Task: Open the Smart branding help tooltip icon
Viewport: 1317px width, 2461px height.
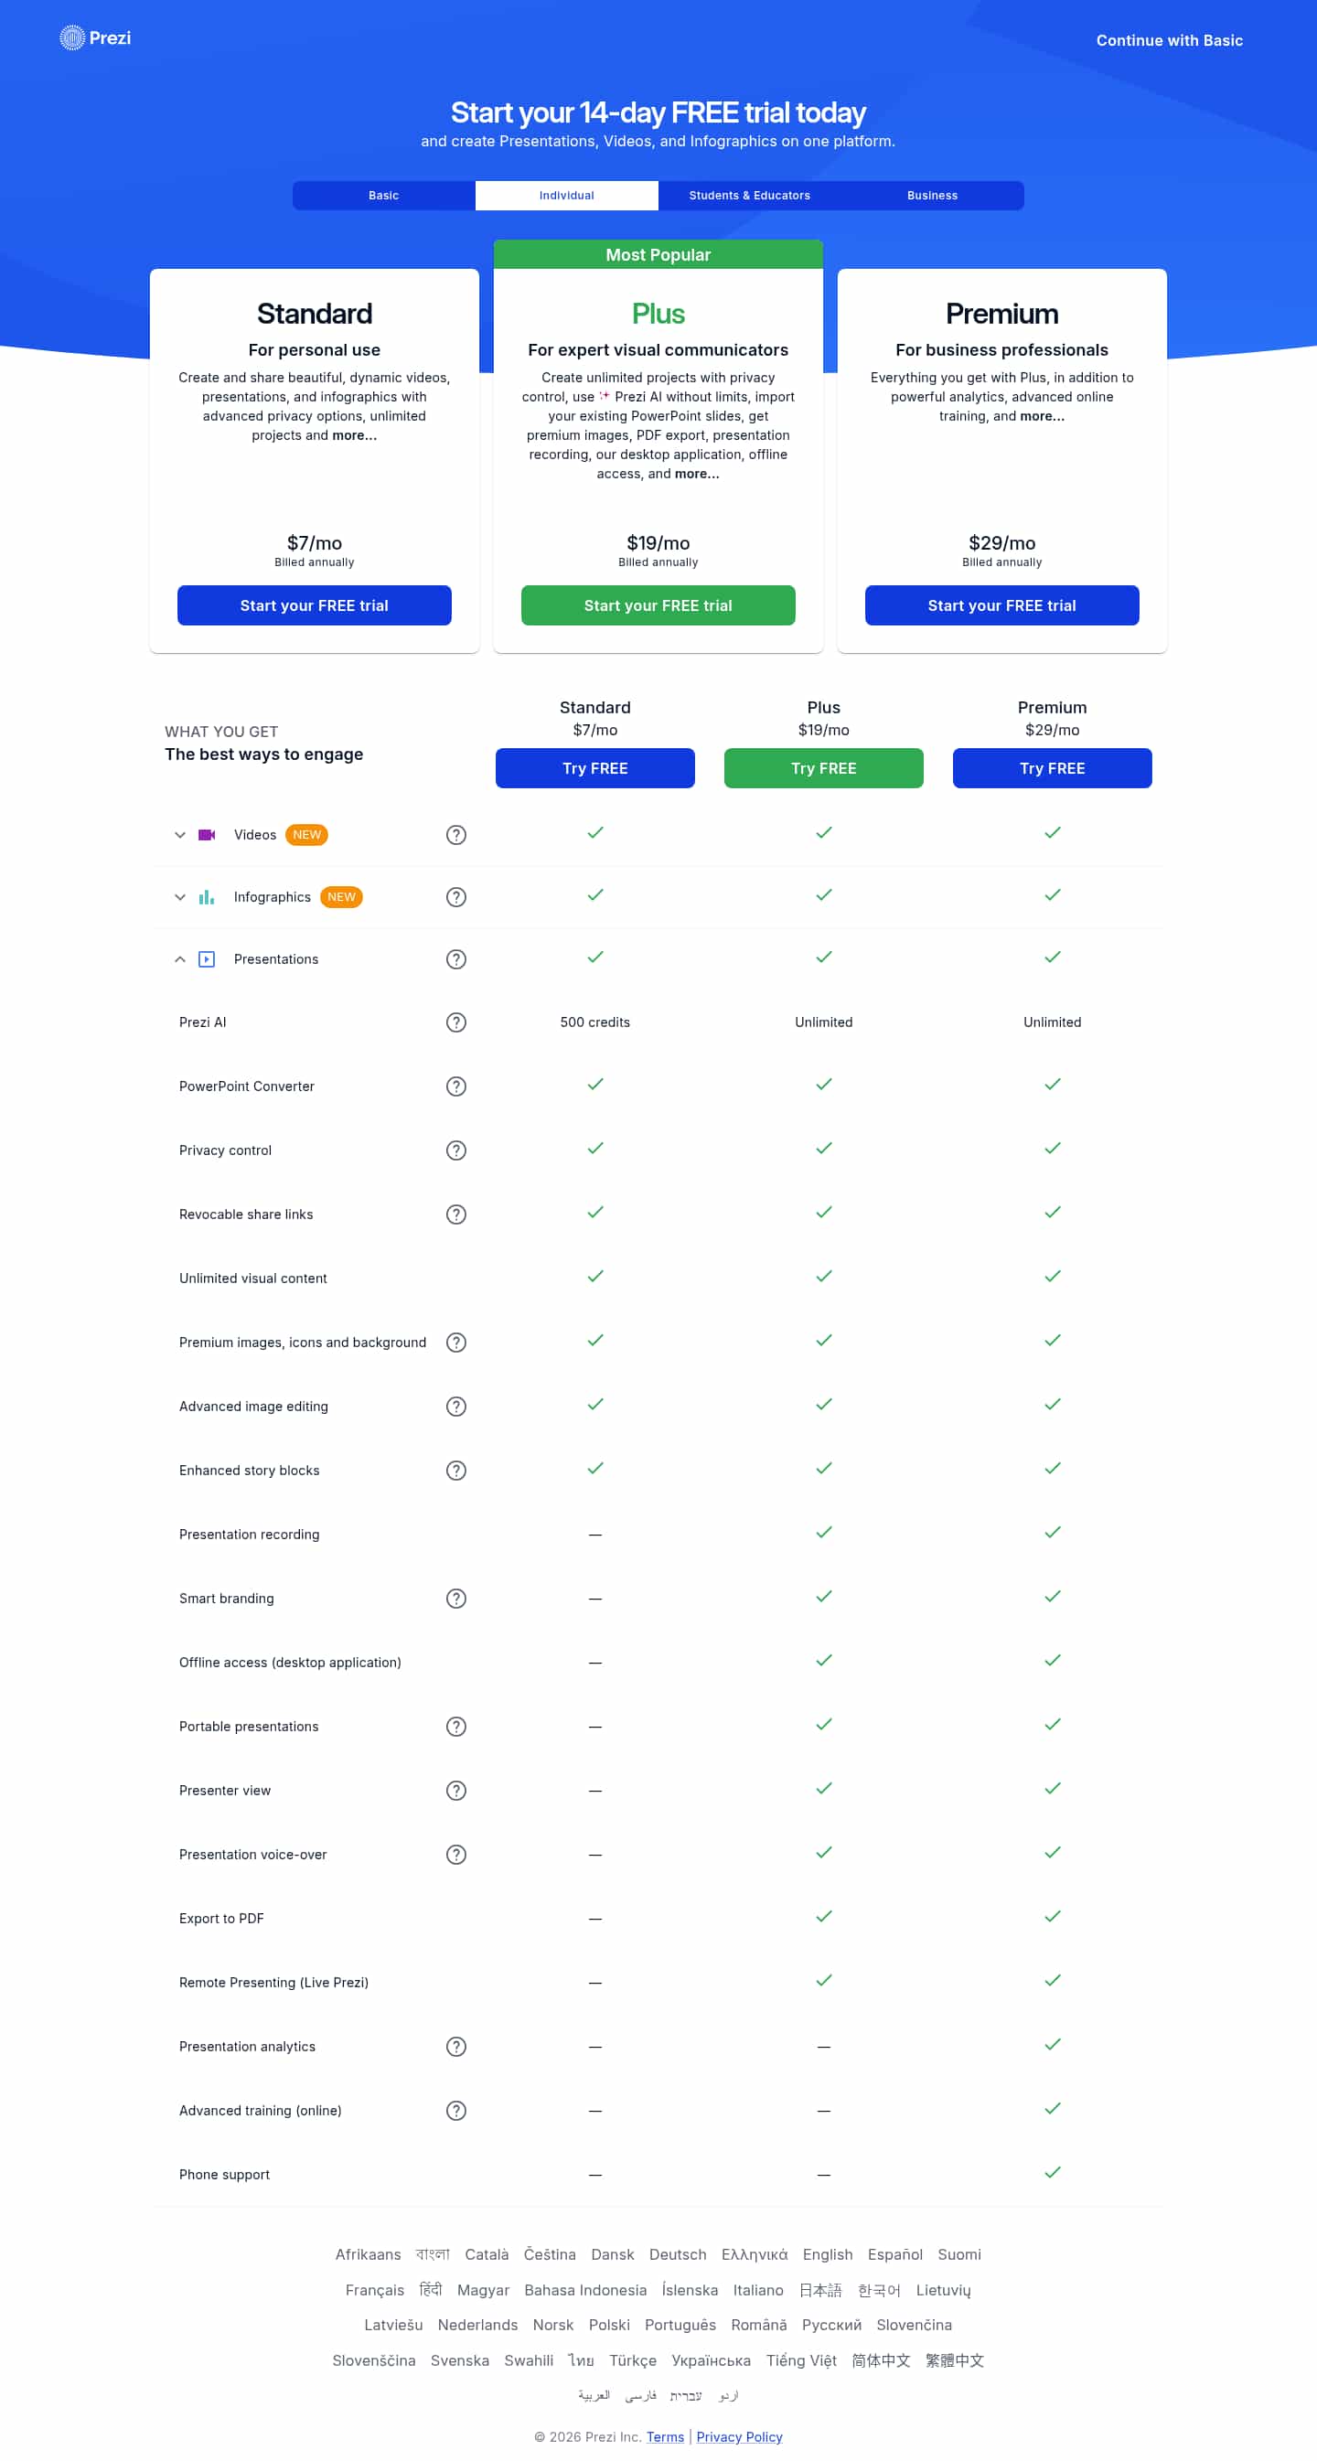Action: click(x=455, y=1599)
